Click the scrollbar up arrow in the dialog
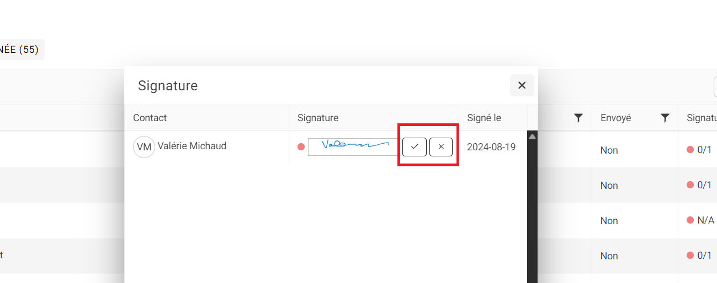Viewport: 717px width, 283px height. pos(532,137)
